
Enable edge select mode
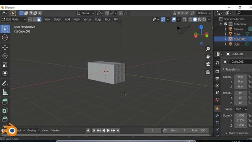pos(35,19)
